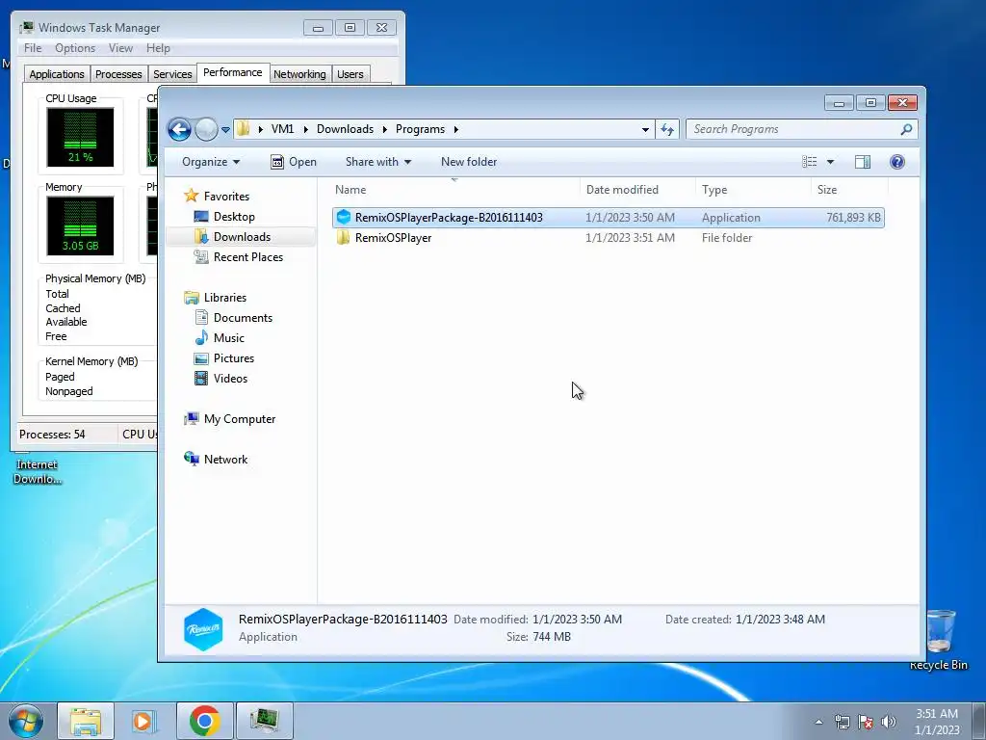This screenshot has height=740, width=986.
Task: Create a New folder
Action: (469, 162)
